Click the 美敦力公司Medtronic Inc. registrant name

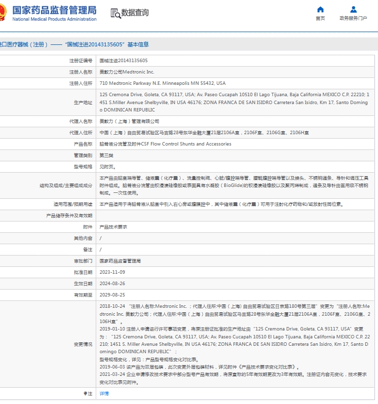[x=127, y=72]
